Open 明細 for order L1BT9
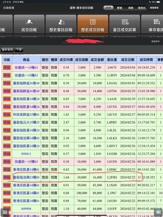 click(x=7, y=75)
